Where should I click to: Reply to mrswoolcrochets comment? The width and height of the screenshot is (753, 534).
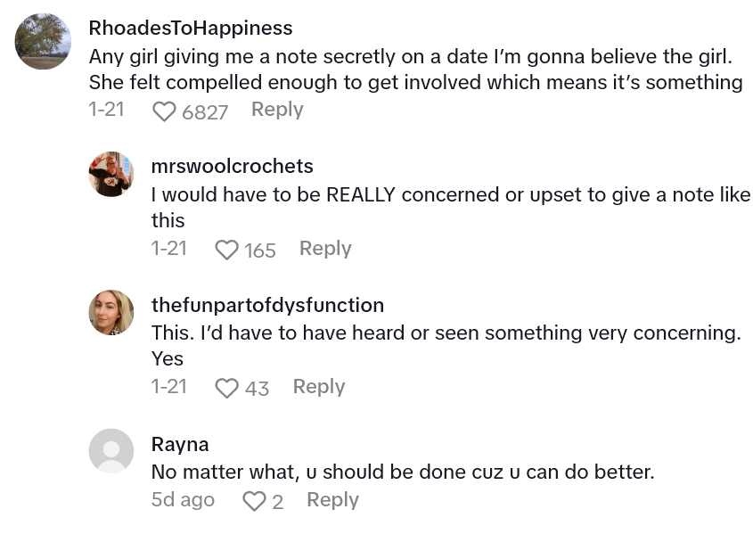click(x=325, y=249)
